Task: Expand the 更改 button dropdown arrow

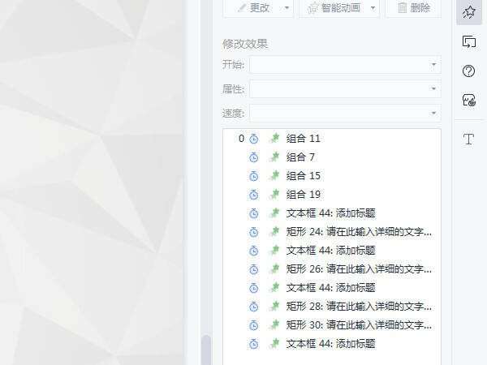Action: point(287,8)
